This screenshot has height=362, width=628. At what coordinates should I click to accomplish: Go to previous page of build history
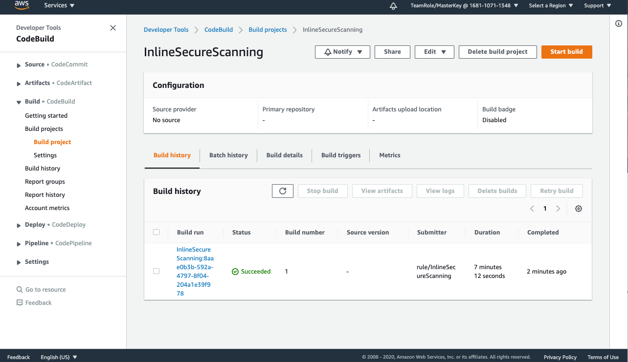(x=532, y=209)
